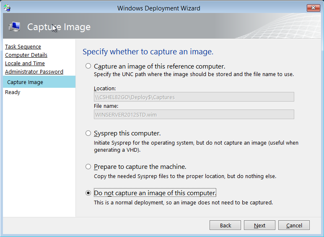Enable 'Prepare to capture the machine' radio option
This screenshot has width=324, height=237.
pyautogui.click(x=88, y=167)
